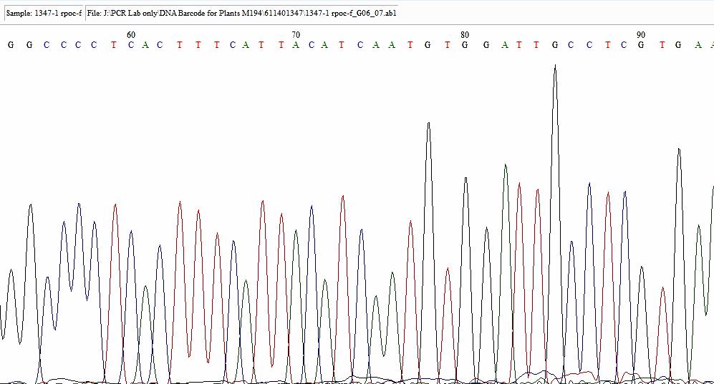714x384 pixels.
Task: Click the Sample name field 1347-1 rpoc-f
Action: point(44,13)
